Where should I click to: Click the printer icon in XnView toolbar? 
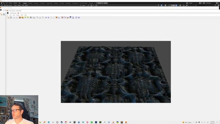click(x=68, y=18)
